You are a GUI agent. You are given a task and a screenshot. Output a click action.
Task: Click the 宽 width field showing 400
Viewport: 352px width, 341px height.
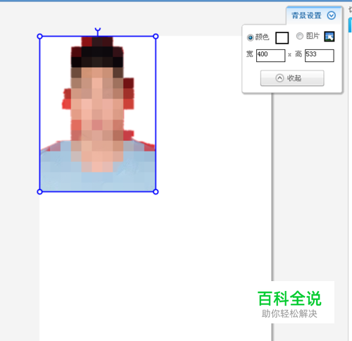click(270, 56)
